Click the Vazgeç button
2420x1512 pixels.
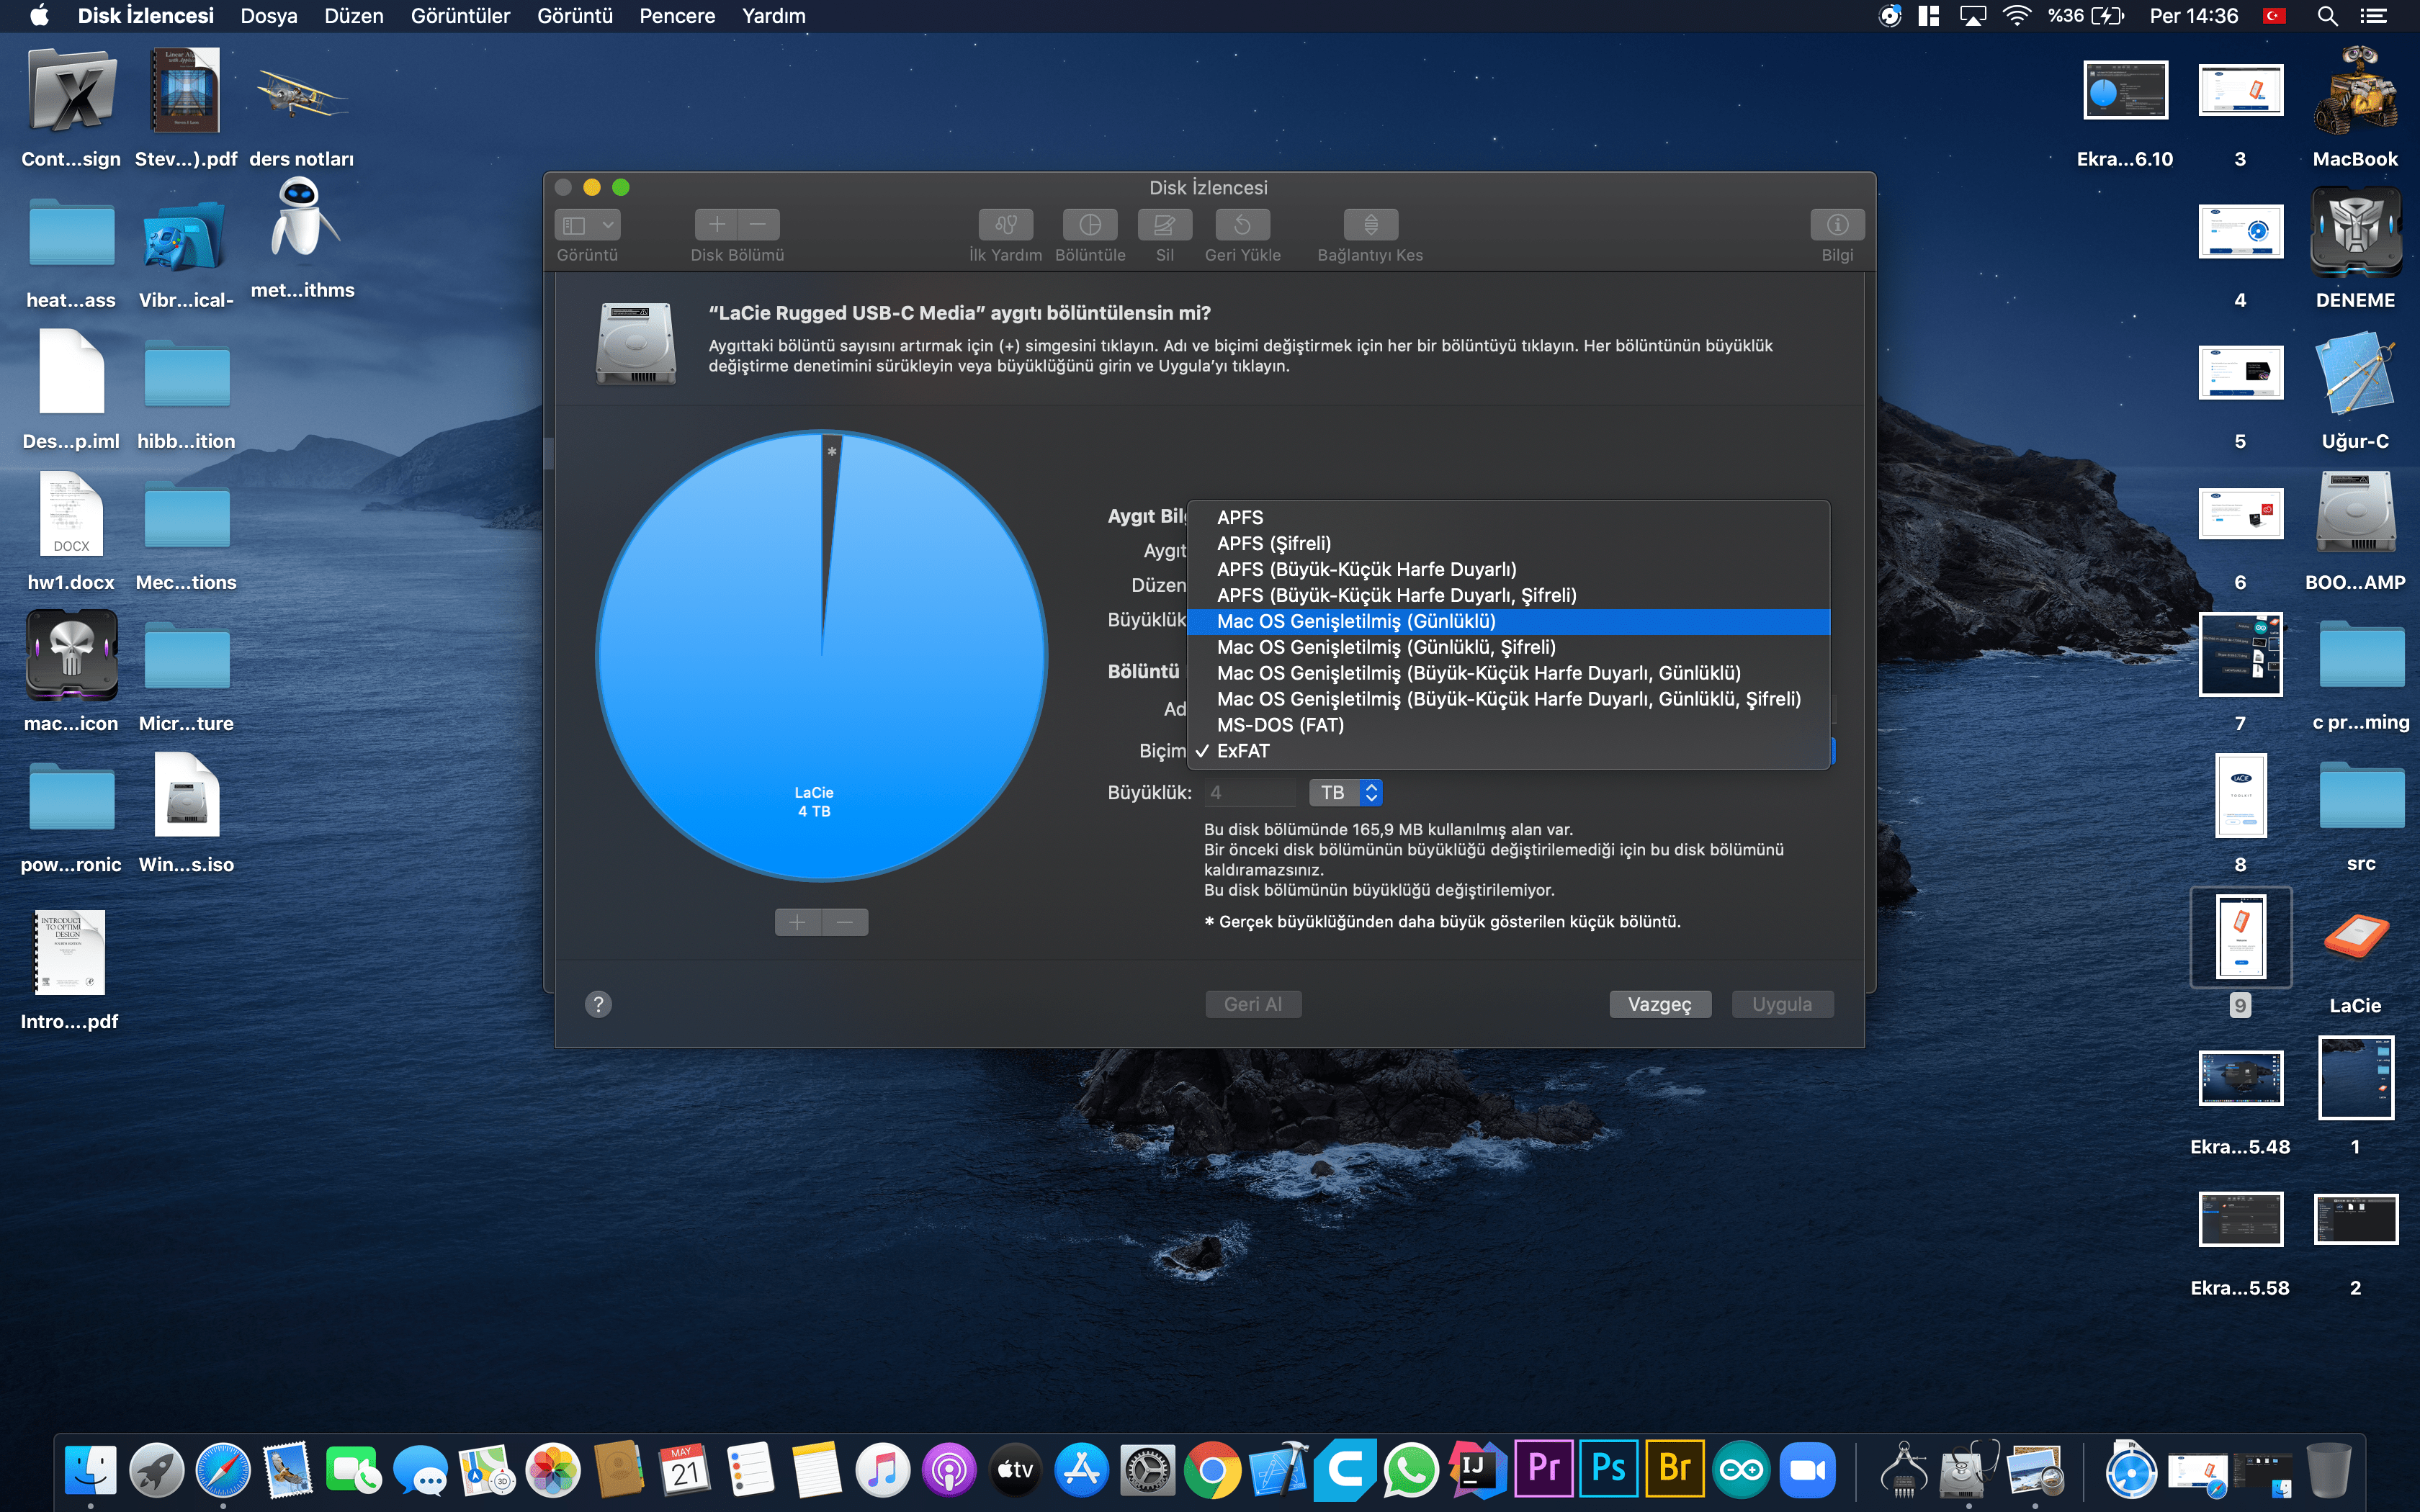pos(1660,1003)
